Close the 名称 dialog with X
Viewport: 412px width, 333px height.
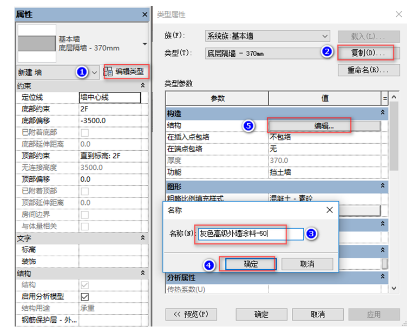(x=330, y=210)
